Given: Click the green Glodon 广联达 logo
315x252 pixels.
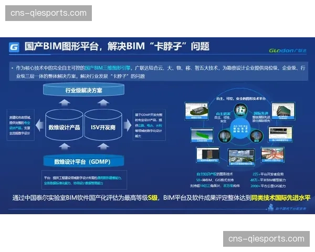Looking at the screenshot, I should click(x=288, y=50).
